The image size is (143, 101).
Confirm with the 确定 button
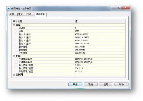75,85
